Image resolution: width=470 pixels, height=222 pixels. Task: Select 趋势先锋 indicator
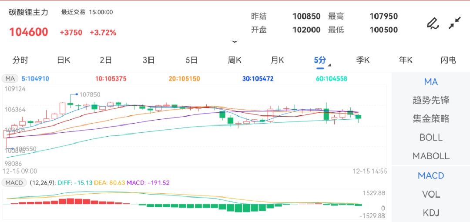coord(431,100)
